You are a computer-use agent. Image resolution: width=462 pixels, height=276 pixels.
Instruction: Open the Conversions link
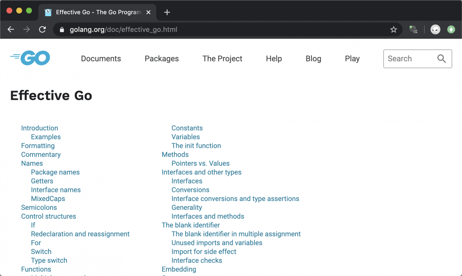(x=190, y=190)
